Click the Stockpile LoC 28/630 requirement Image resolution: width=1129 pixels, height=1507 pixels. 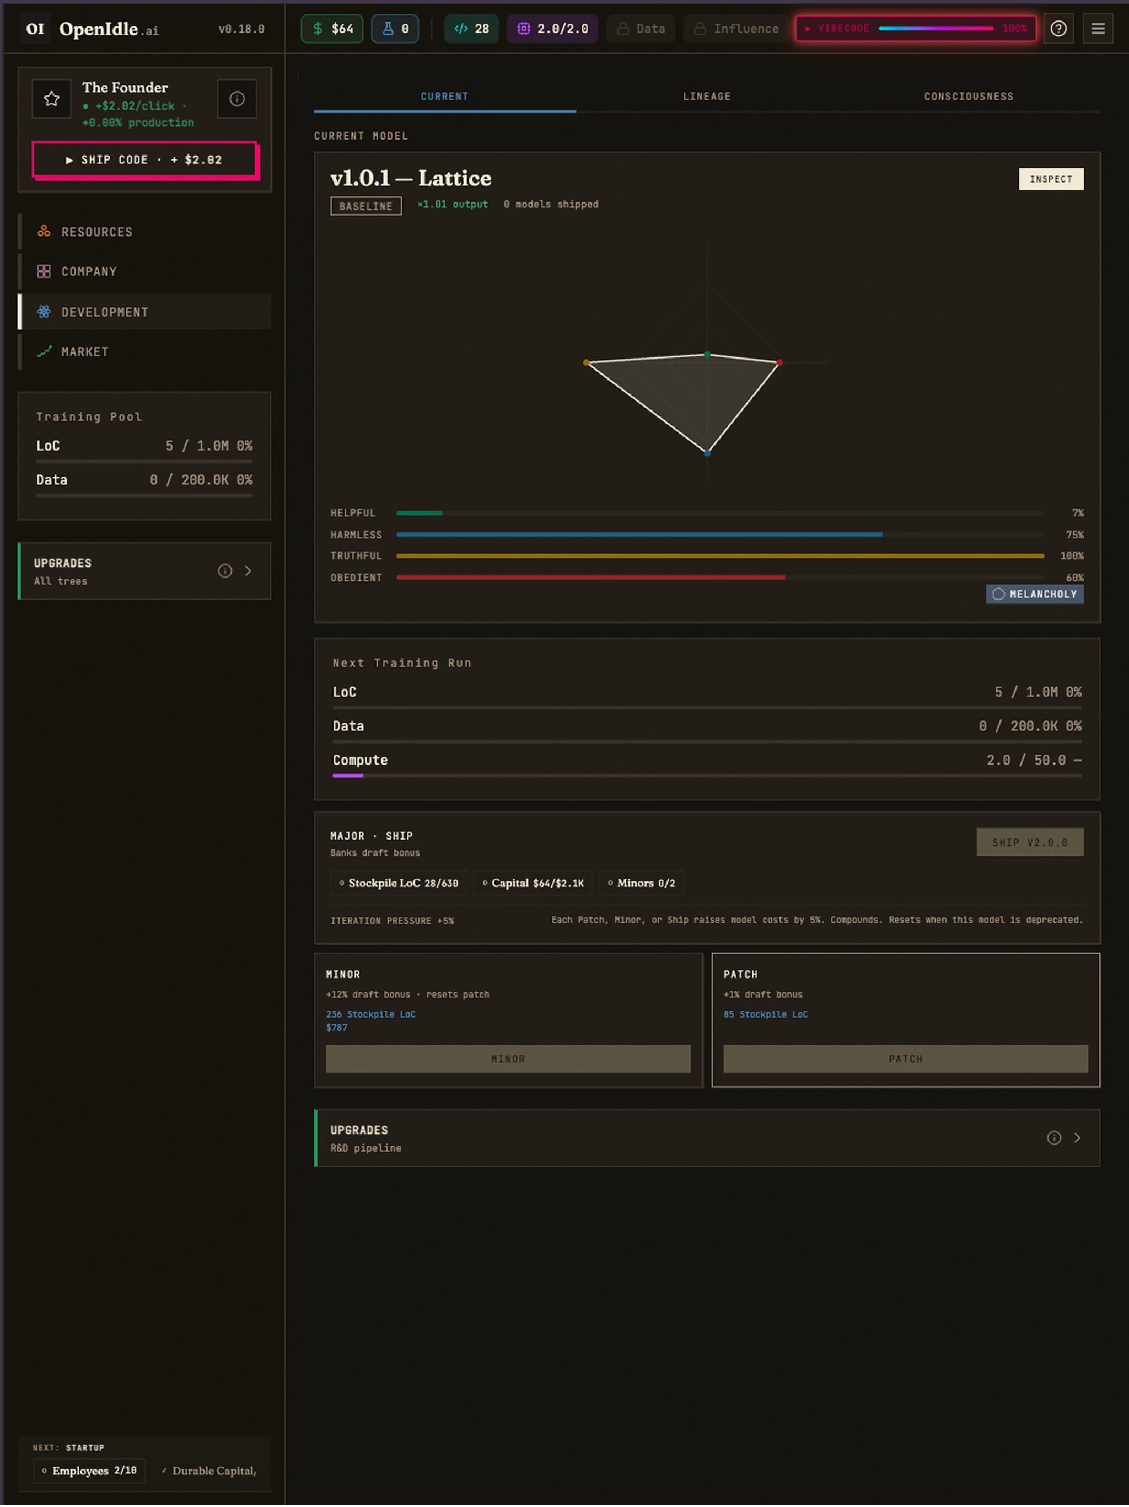[x=399, y=884]
